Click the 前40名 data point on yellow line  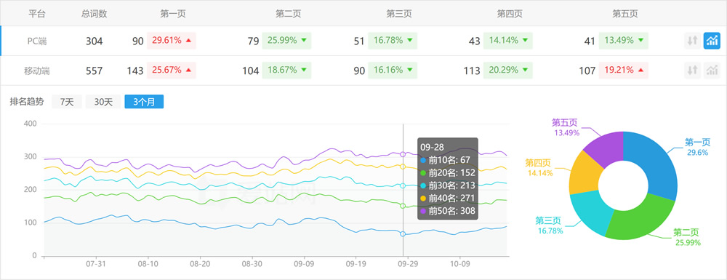(403, 167)
